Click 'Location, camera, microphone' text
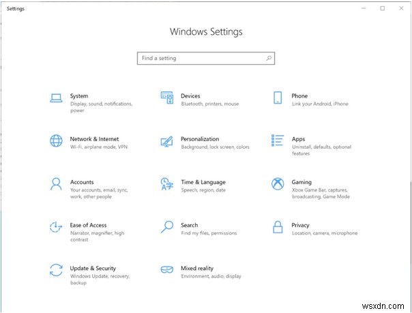The width and height of the screenshot is (412, 313). coord(325,233)
